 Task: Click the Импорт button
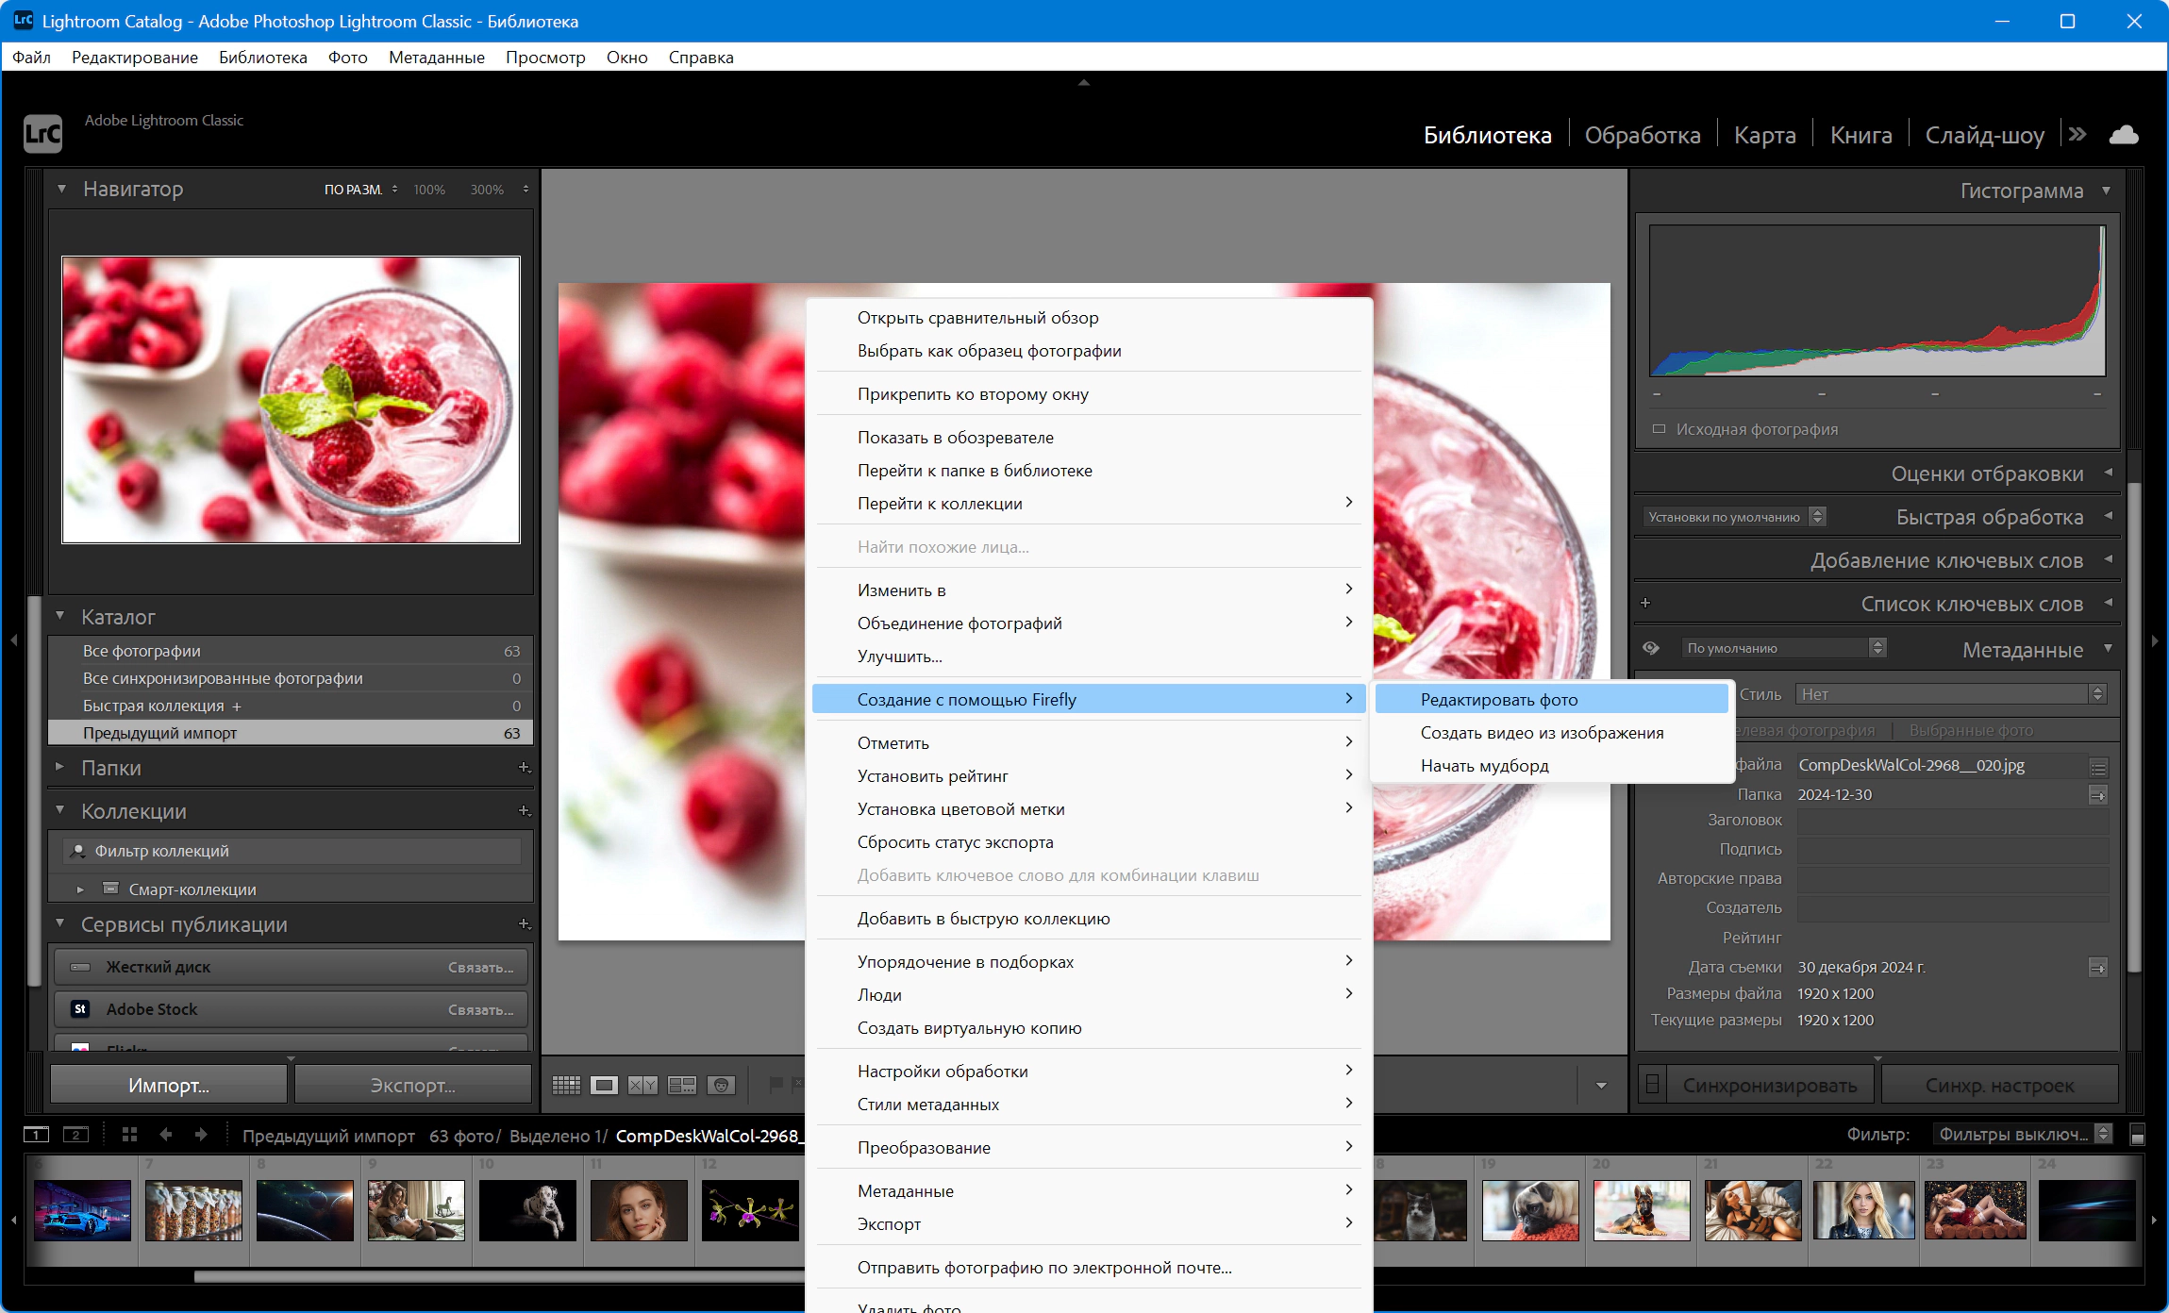[169, 1085]
